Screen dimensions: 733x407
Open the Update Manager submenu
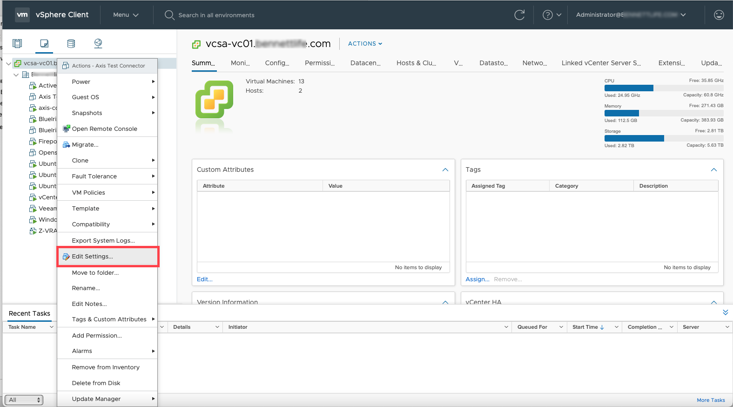coord(108,399)
